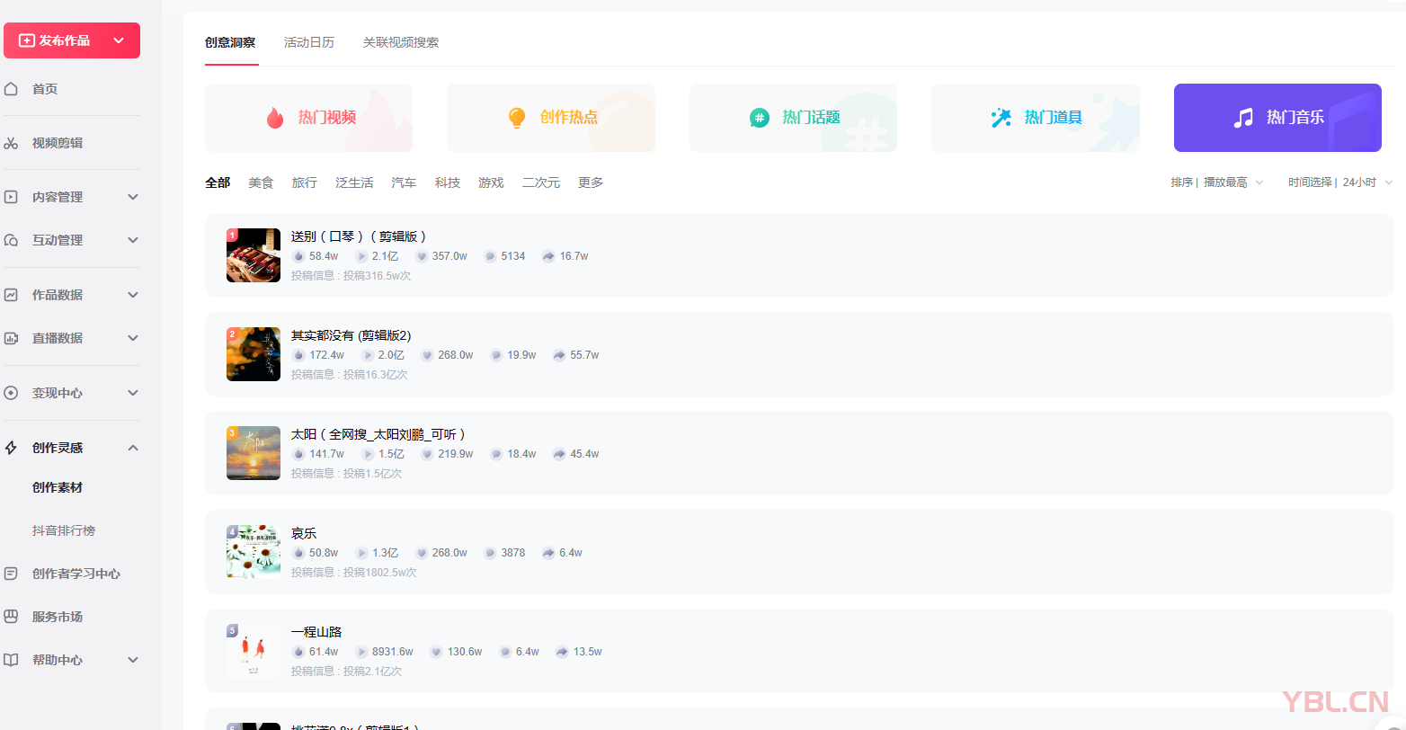Switch to the 关联视频搜索 tab
Image resolution: width=1406 pixels, height=730 pixels.
pyautogui.click(x=400, y=41)
